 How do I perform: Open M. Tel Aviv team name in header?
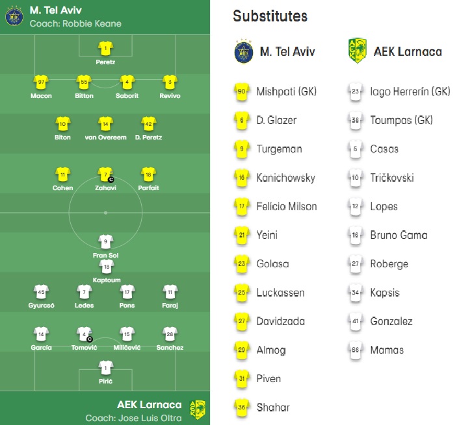tap(56, 10)
